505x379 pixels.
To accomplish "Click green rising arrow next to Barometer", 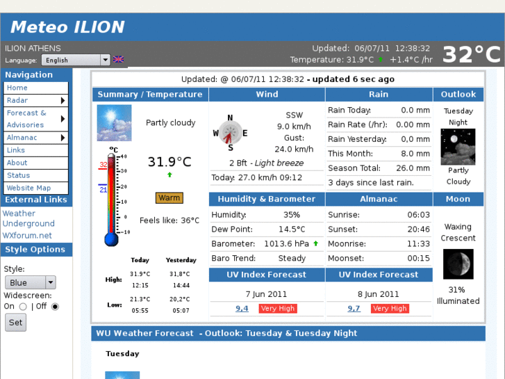I will tap(315, 243).
